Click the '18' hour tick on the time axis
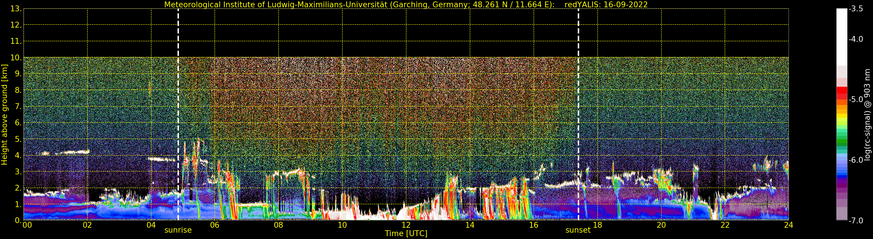The image size is (873, 239). pos(597,225)
